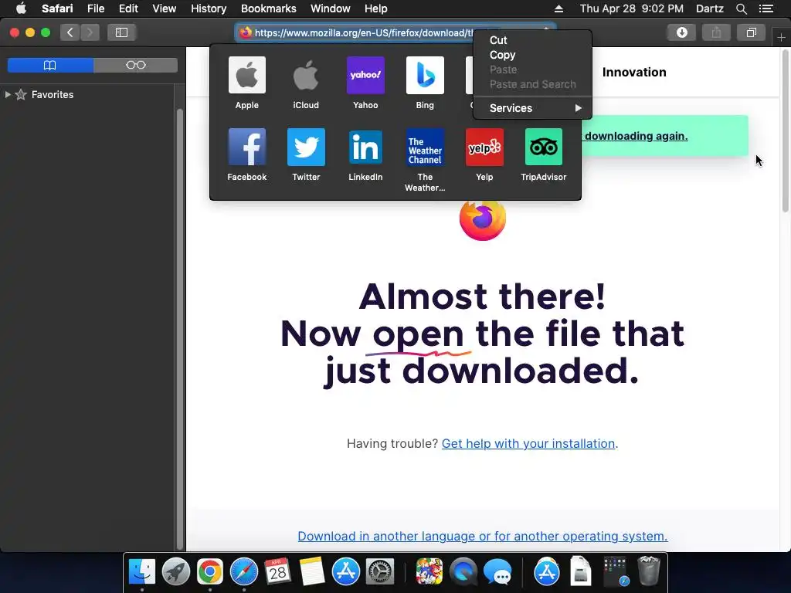Click the Firefox logo on the page
Image resolution: width=791 pixels, height=593 pixels.
[483, 219]
